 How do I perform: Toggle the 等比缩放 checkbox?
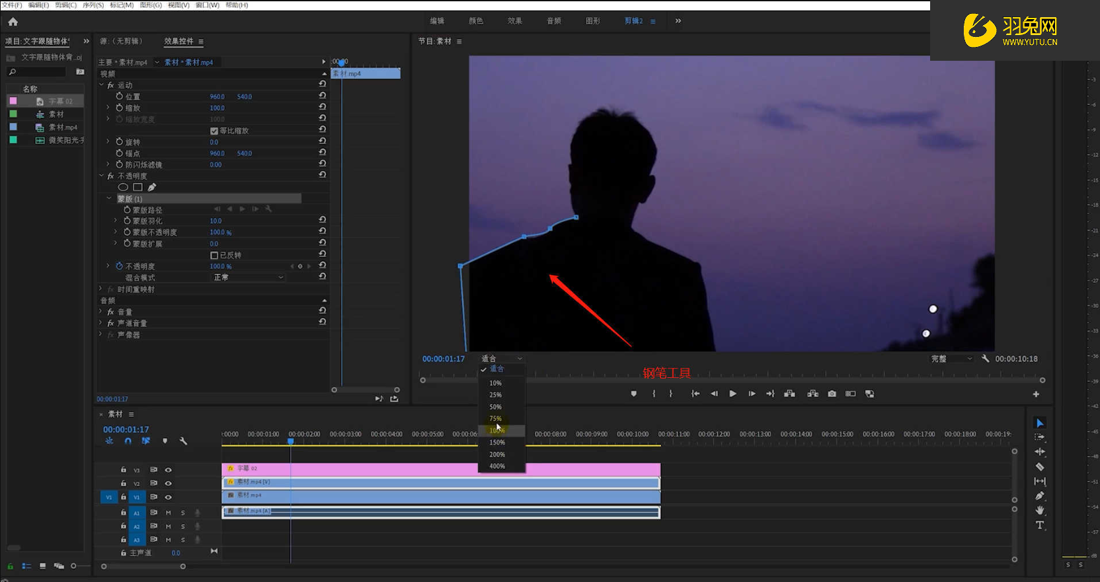(x=214, y=131)
